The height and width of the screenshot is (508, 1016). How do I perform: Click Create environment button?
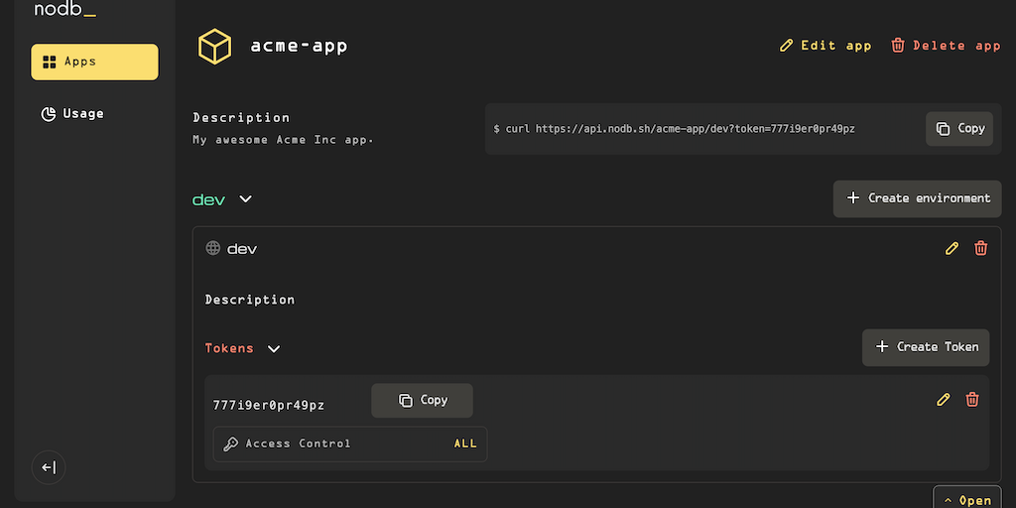917,198
